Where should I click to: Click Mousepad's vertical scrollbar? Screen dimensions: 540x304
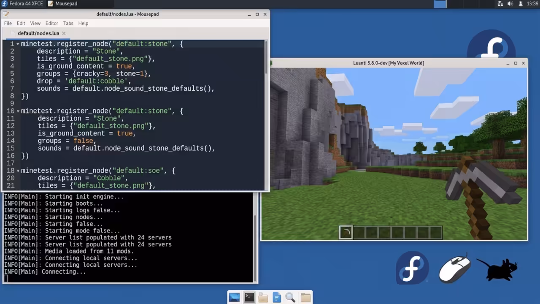click(266, 57)
